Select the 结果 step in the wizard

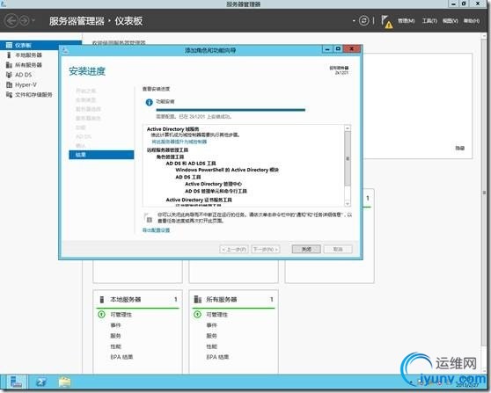101,155
